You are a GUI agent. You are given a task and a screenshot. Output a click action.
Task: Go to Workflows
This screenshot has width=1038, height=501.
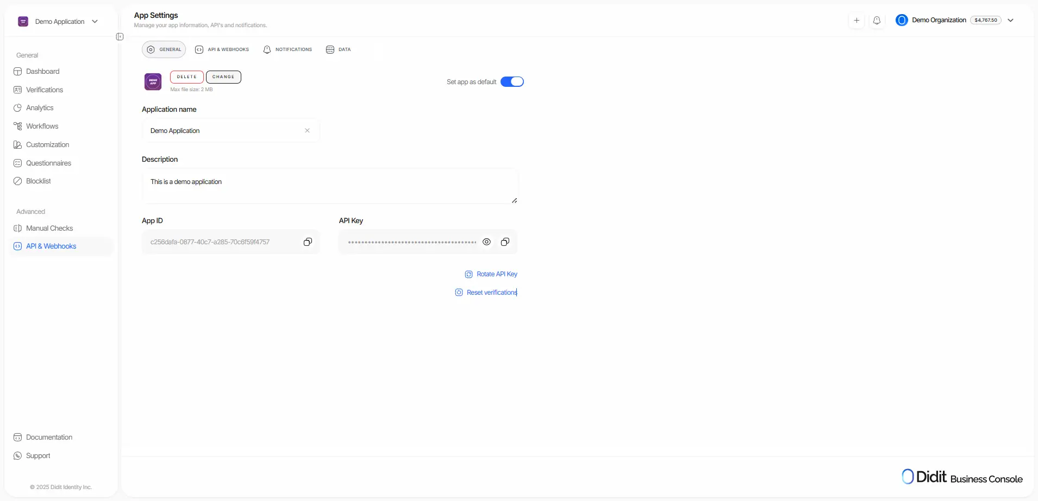coord(42,126)
